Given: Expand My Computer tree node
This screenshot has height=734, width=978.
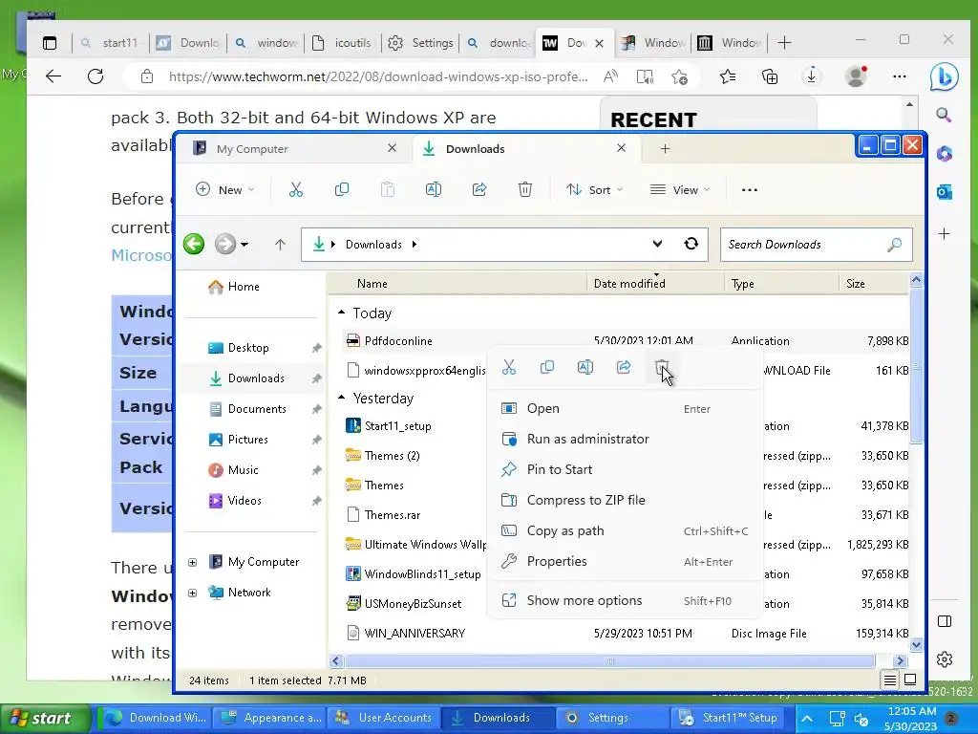Looking at the screenshot, I should click(193, 562).
